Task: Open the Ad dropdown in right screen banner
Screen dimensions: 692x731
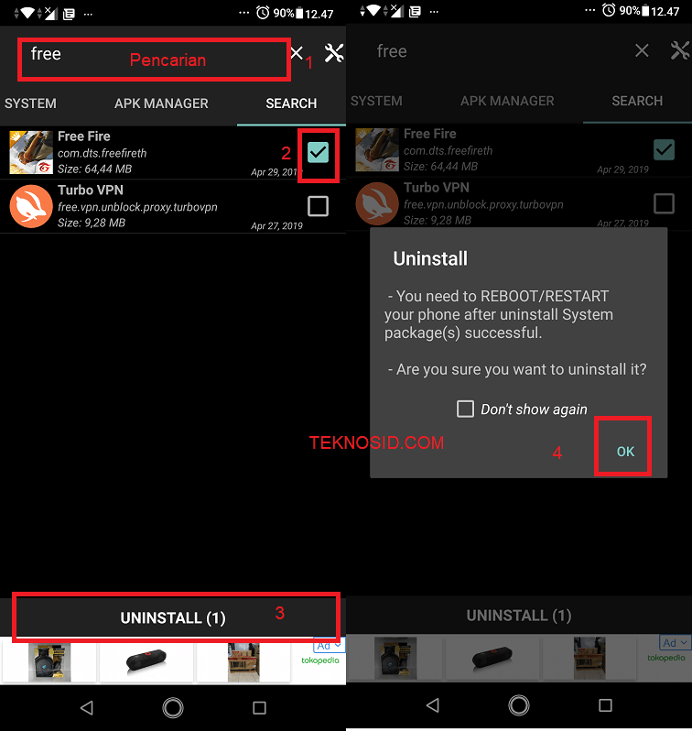Action: [x=676, y=642]
